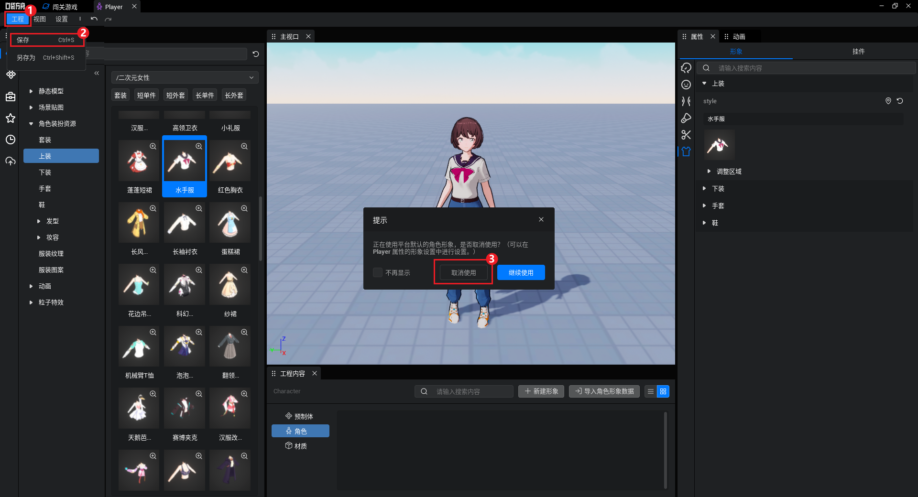
Task: Open the toolbox icon in left sidebar
Action: click(11, 97)
